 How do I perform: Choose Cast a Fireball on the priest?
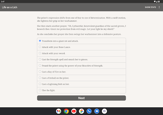click(x=81, y=78)
